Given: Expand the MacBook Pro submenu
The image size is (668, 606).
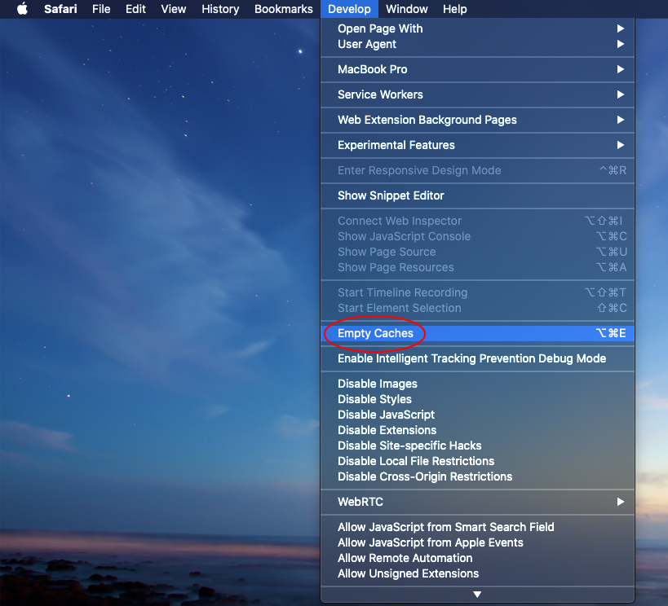Looking at the screenshot, I should 478,69.
